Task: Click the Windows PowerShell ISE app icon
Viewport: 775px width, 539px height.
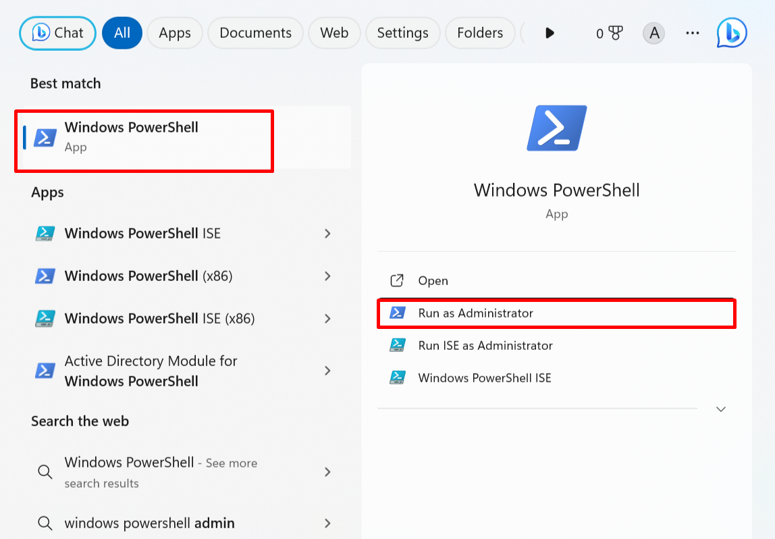Action: pos(45,234)
